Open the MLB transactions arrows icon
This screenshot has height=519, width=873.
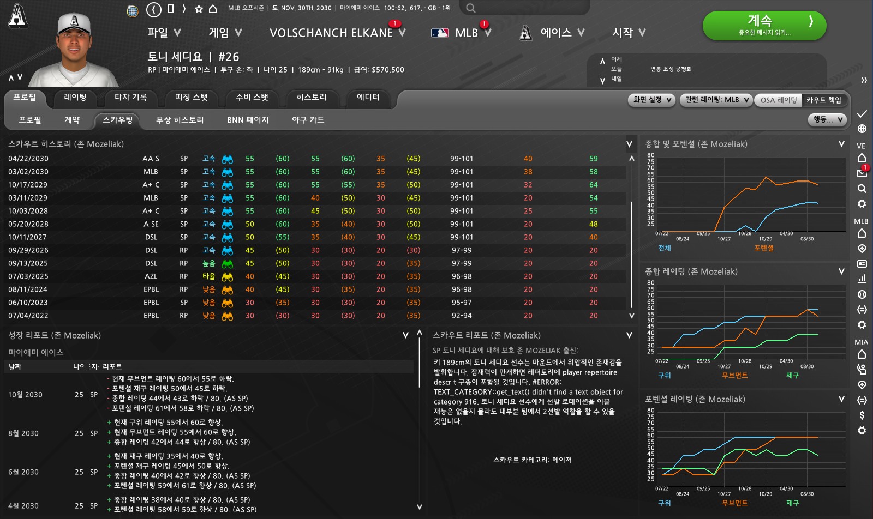862,310
